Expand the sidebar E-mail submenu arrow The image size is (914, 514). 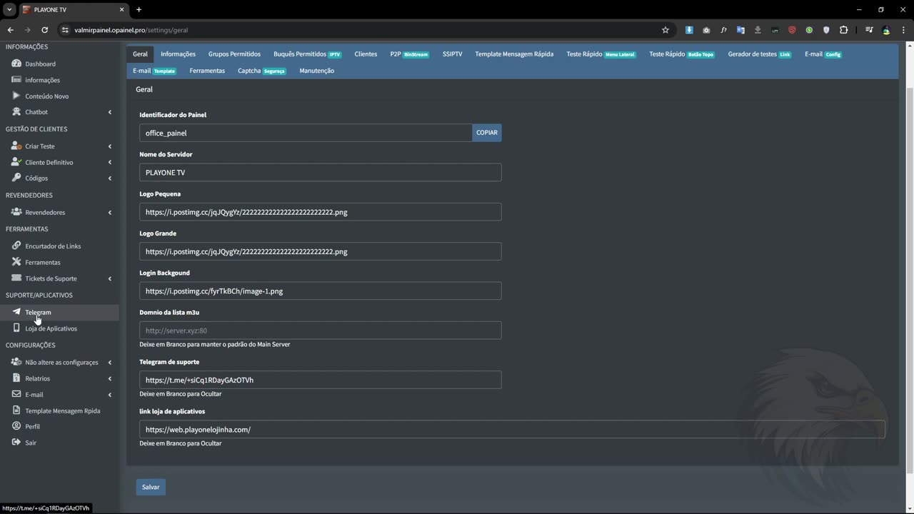[110, 395]
